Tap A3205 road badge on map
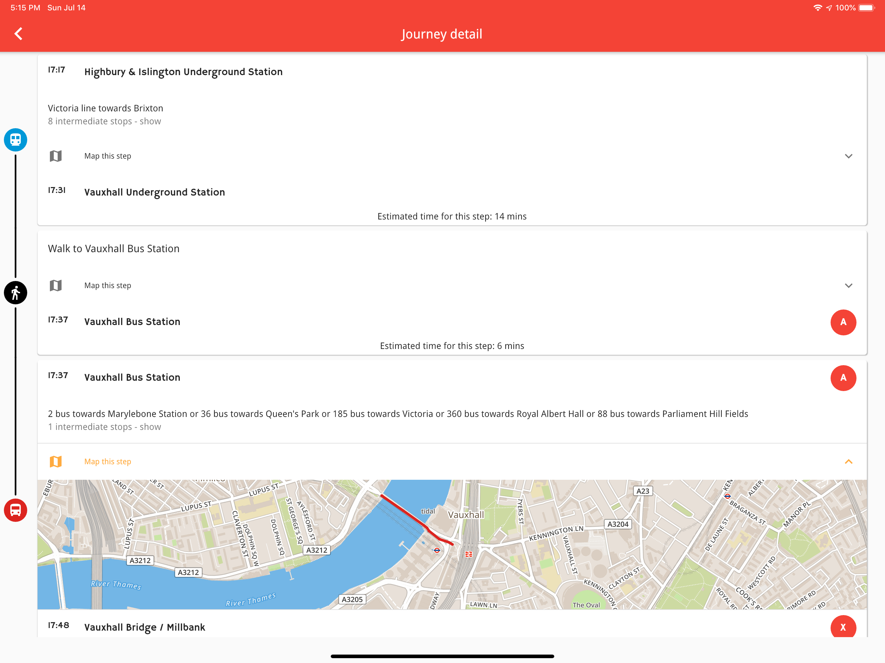The image size is (885, 663). [x=352, y=599]
